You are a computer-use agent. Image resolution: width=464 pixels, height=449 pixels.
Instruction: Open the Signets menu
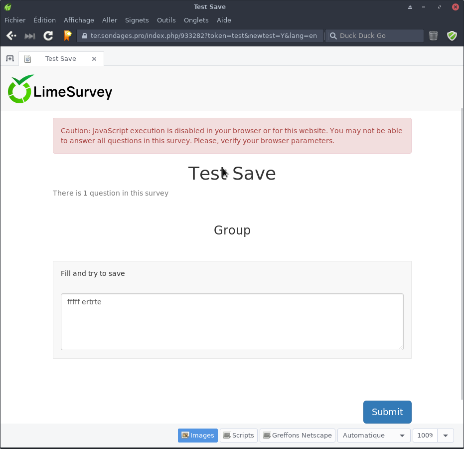point(137,20)
